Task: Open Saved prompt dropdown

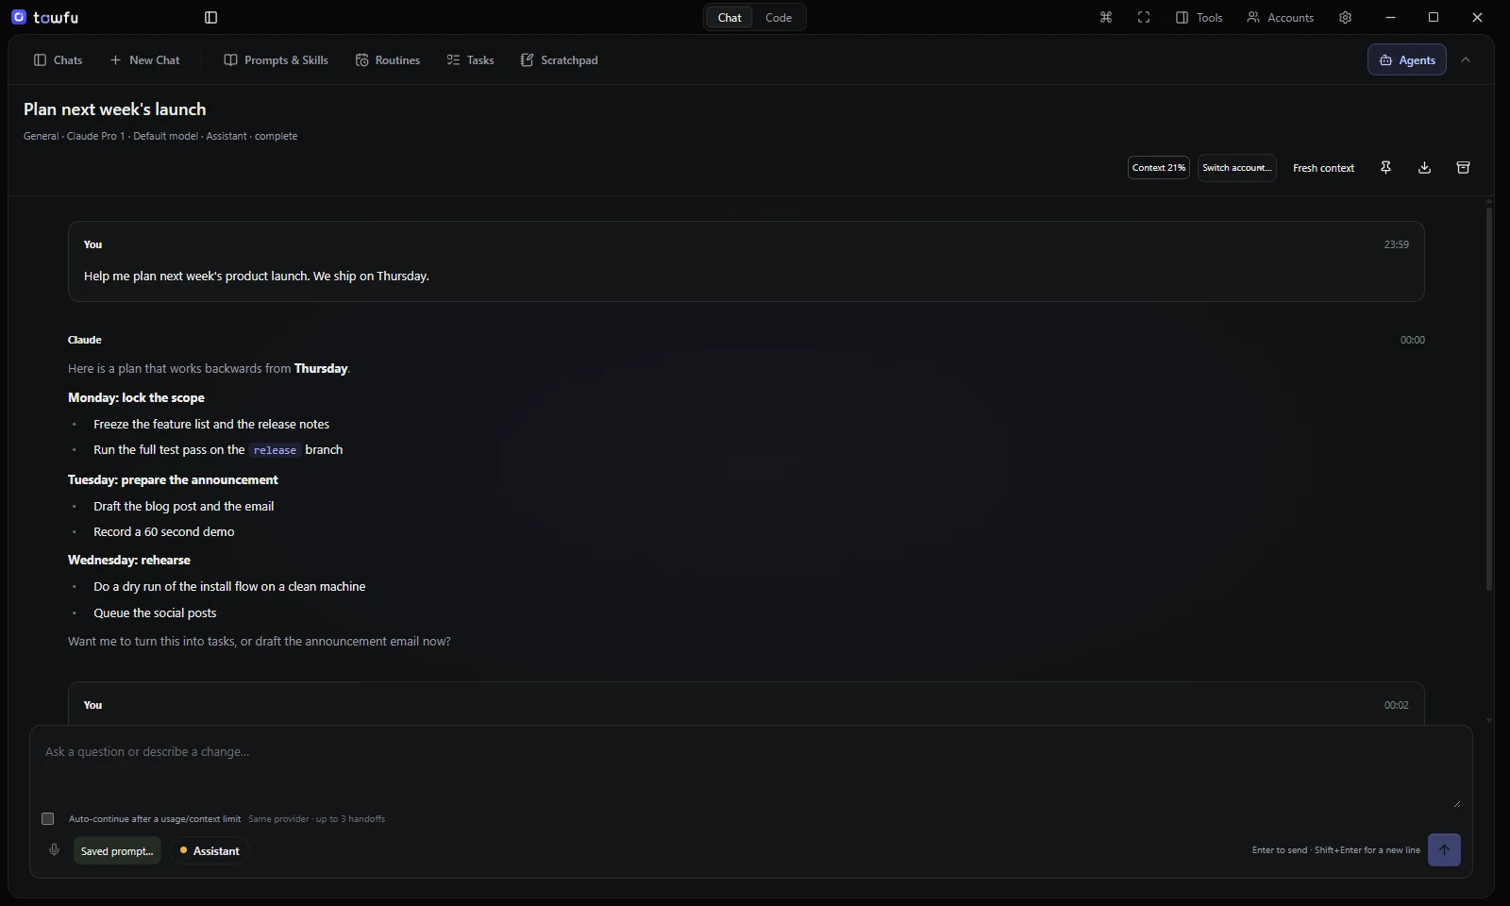Action: (x=117, y=850)
